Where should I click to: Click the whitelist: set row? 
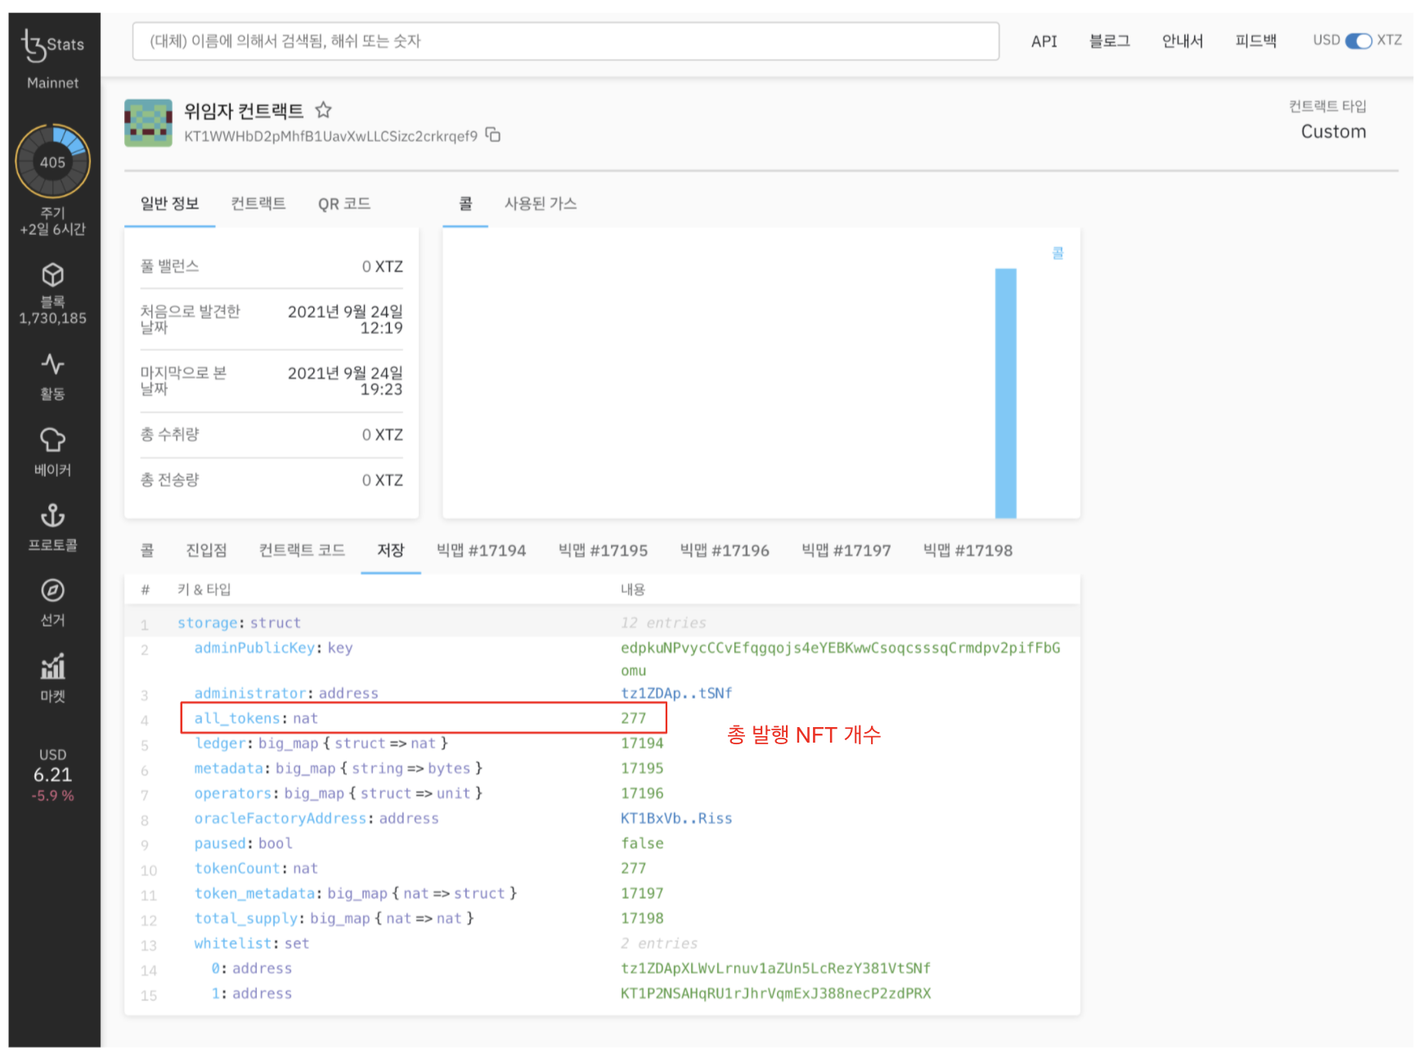(x=602, y=944)
